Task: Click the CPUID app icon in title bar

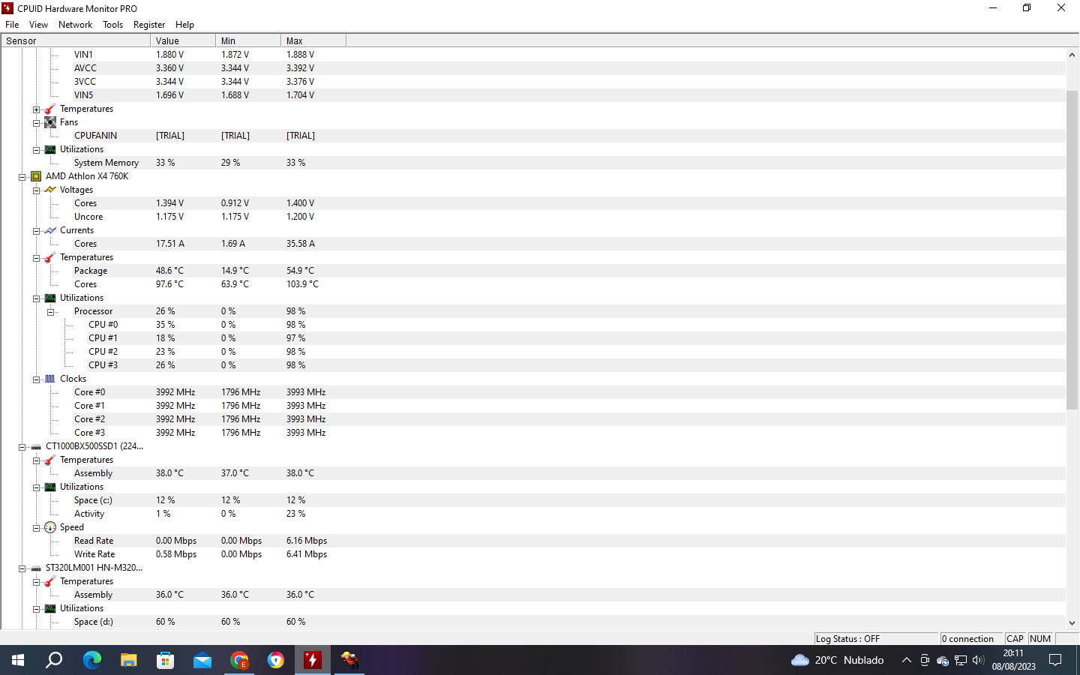Action: pyautogui.click(x=7, y=8)
